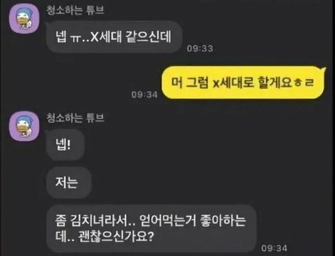Select the yellow '머 그럼 x세대로 할게요' bubble

pos(243,82)
